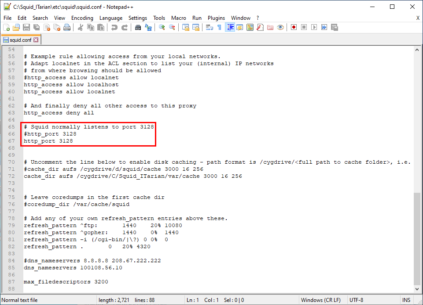Close document with menu bar X
Viewport: 423px width, 305px height.
(418, 18)
